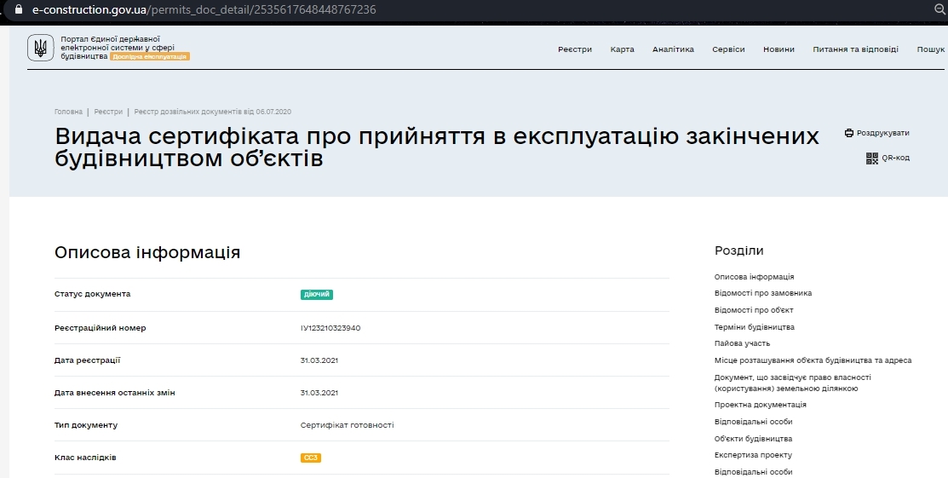Viewport: 948px width, 478px height.
Task: Click the printer icon beside Роздрукувати
Action: coord(849,133)
